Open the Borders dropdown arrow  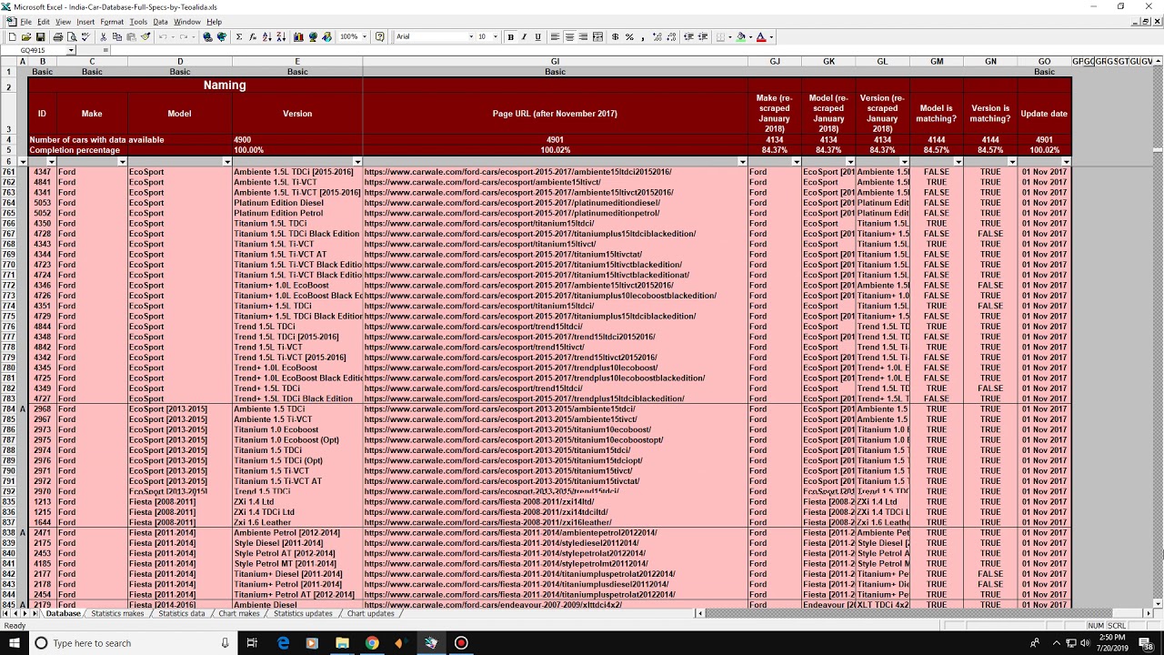pyautogui.click(x=730, y=36)
